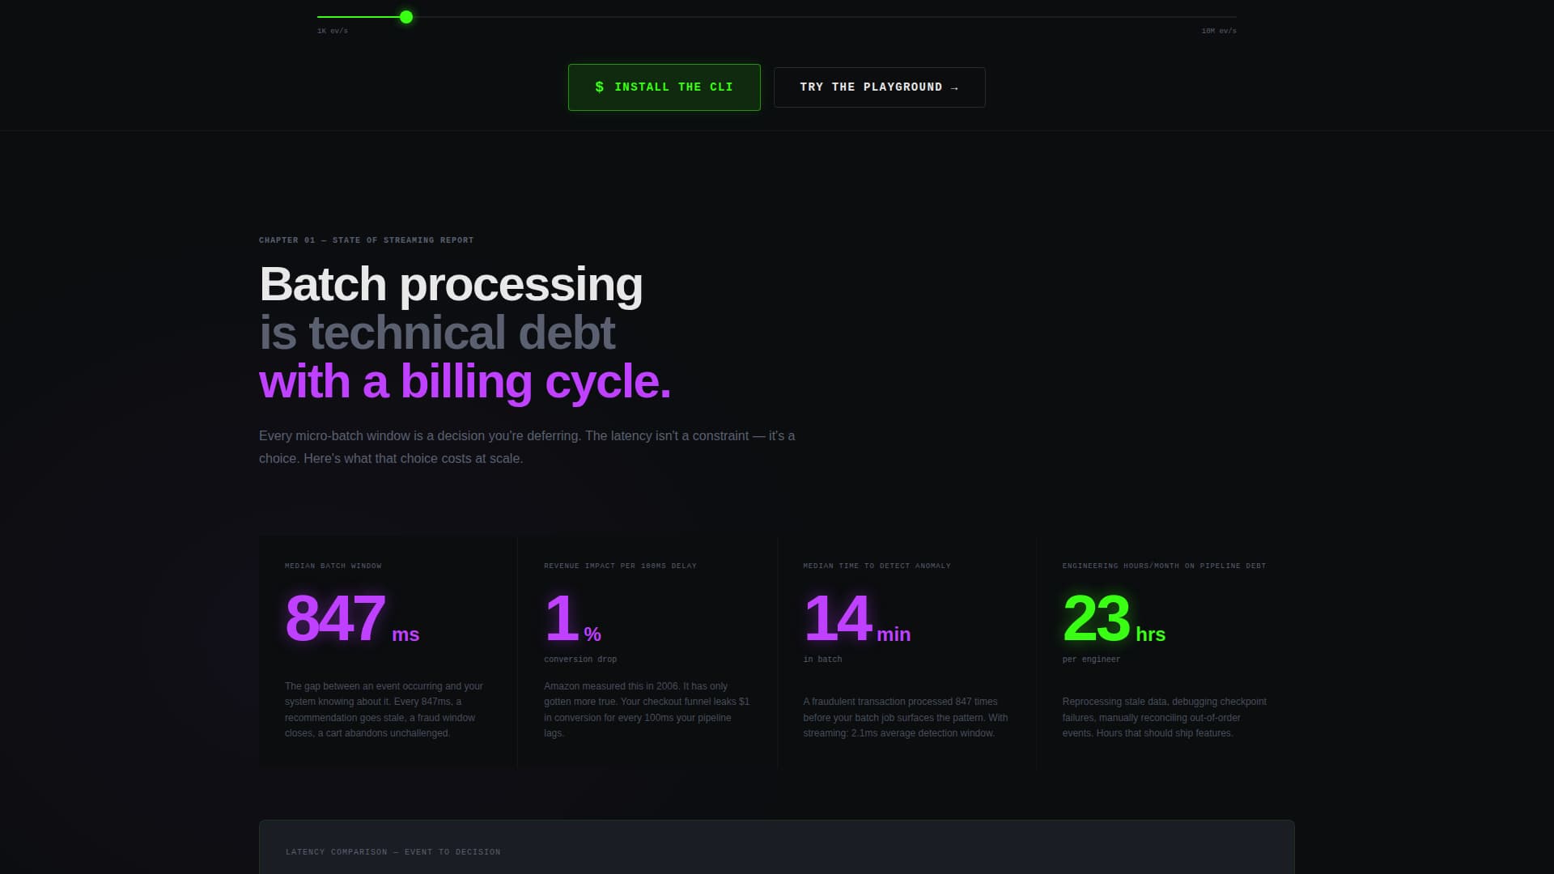Click the Chapter 01 State of Streaming Report label
This screenshot has height=874, width=1554.
click(367, 240)
